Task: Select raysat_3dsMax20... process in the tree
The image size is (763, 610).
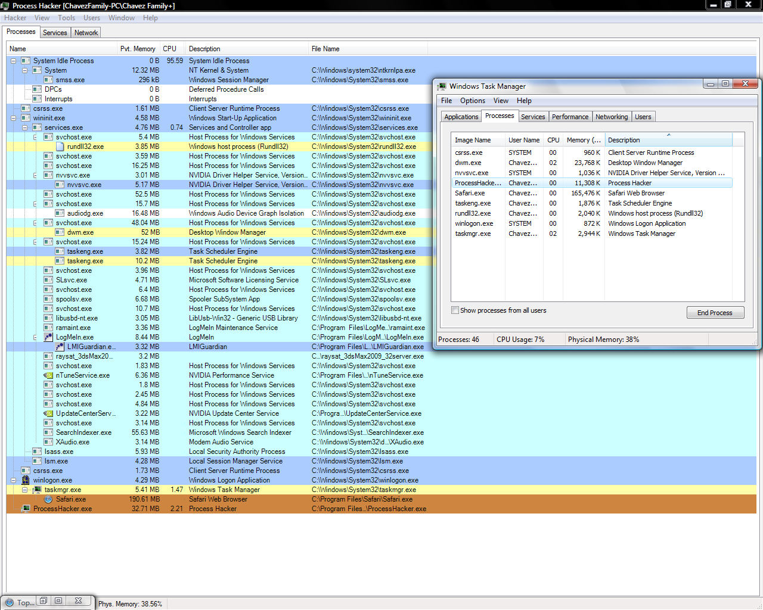Action: (x=381, y=356)
